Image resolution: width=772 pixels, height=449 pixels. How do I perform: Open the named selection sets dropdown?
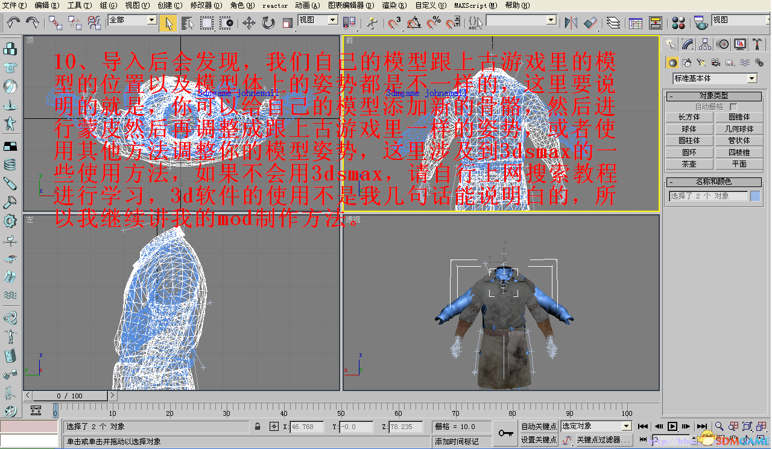click(551, 20)
